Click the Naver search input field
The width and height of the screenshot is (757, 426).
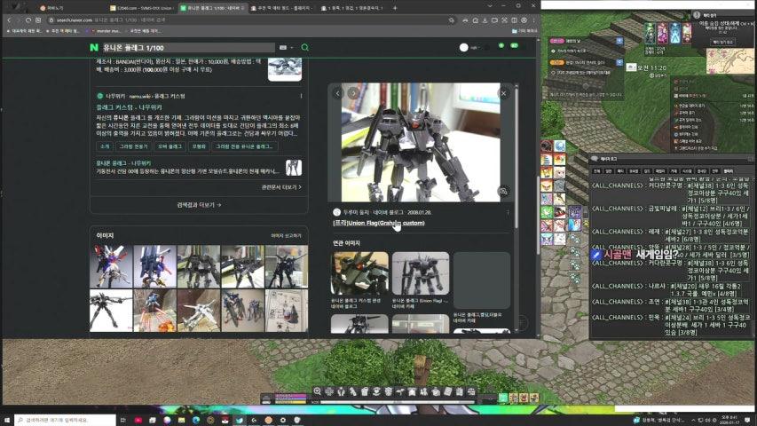[x=186, y=47]
